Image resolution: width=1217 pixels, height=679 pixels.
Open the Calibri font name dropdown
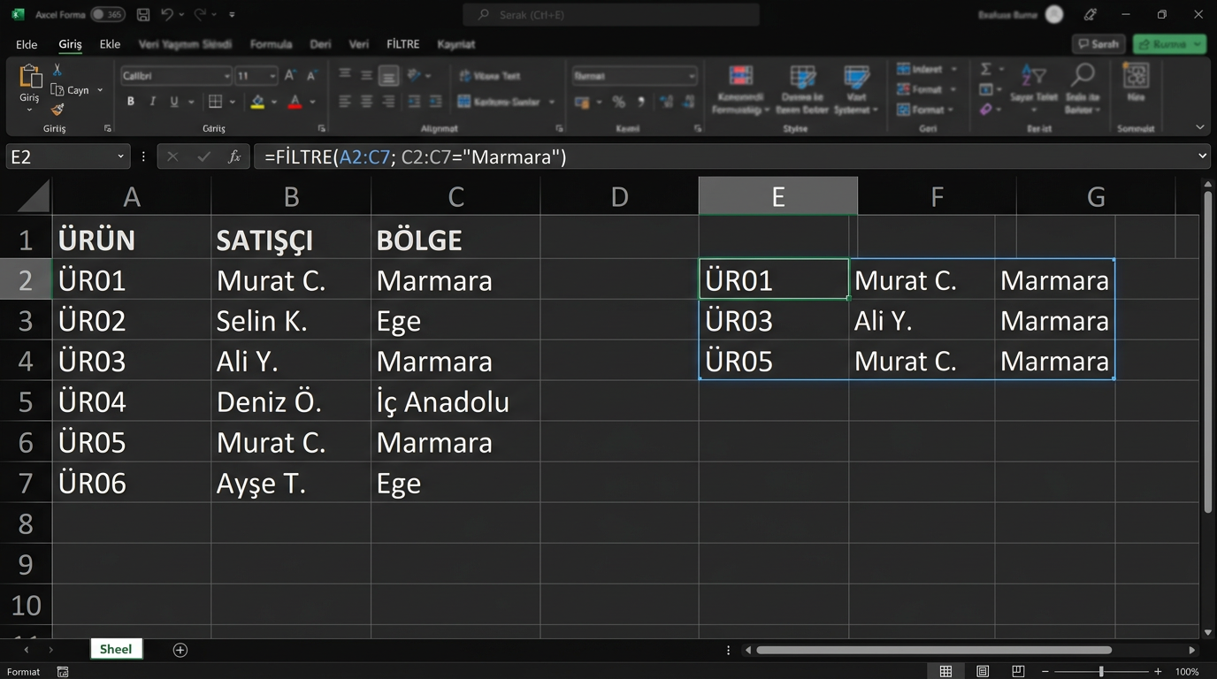click(227, 76)
